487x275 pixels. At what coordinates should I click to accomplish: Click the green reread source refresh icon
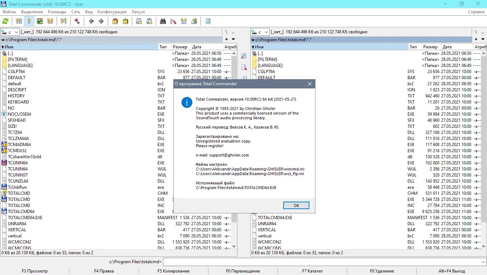[x=5, y=21]
